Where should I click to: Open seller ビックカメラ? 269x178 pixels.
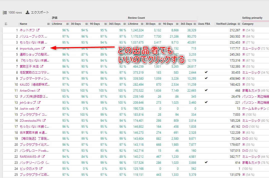(29, 168)
